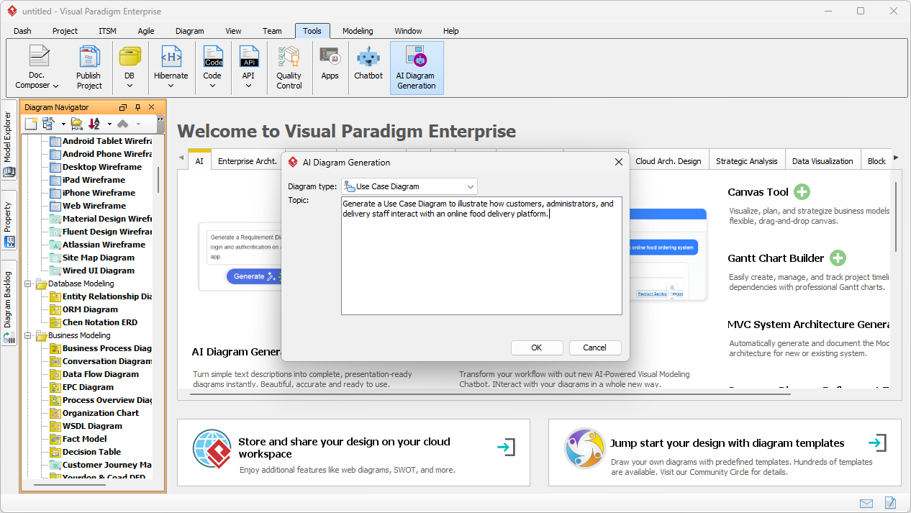
Task: Switch to the Strategic Analysis tab
Action: (746, 160)
